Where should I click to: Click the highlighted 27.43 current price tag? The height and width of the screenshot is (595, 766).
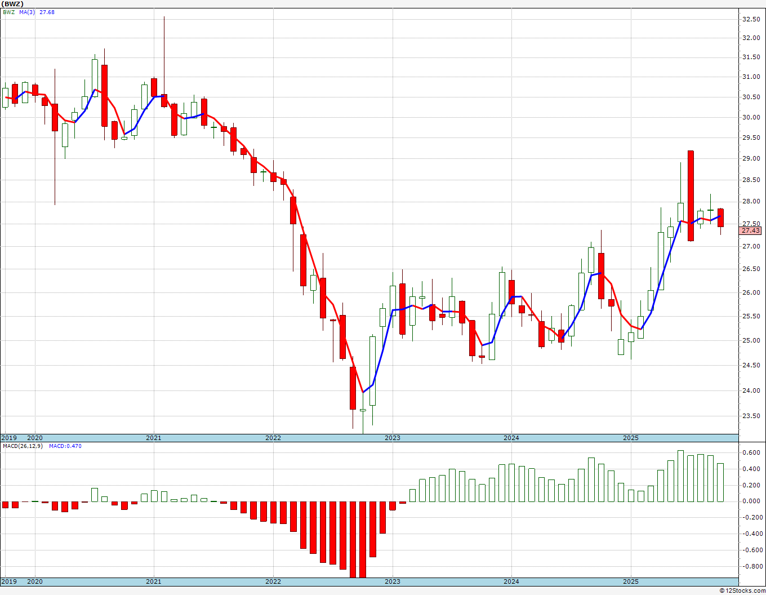(x=751, y=230)
